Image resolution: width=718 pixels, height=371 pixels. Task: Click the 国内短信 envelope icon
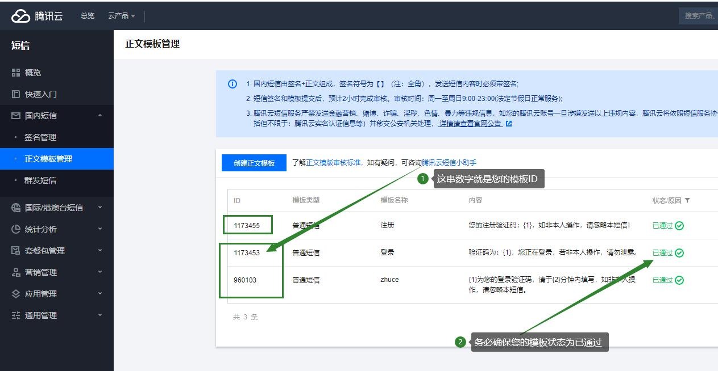[x=16, y=116]
